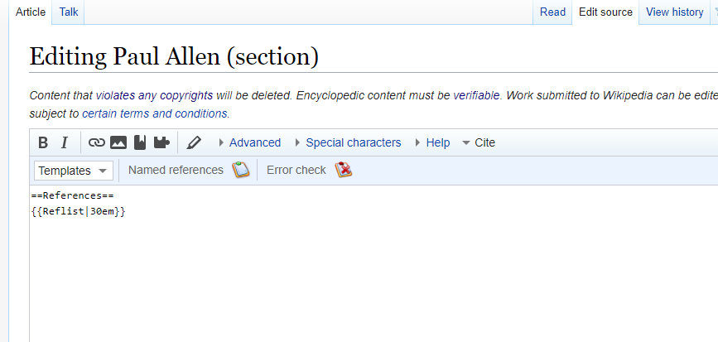Collapse the Cite toolbar section
718x342 pixels.
[x=479, y=142]
